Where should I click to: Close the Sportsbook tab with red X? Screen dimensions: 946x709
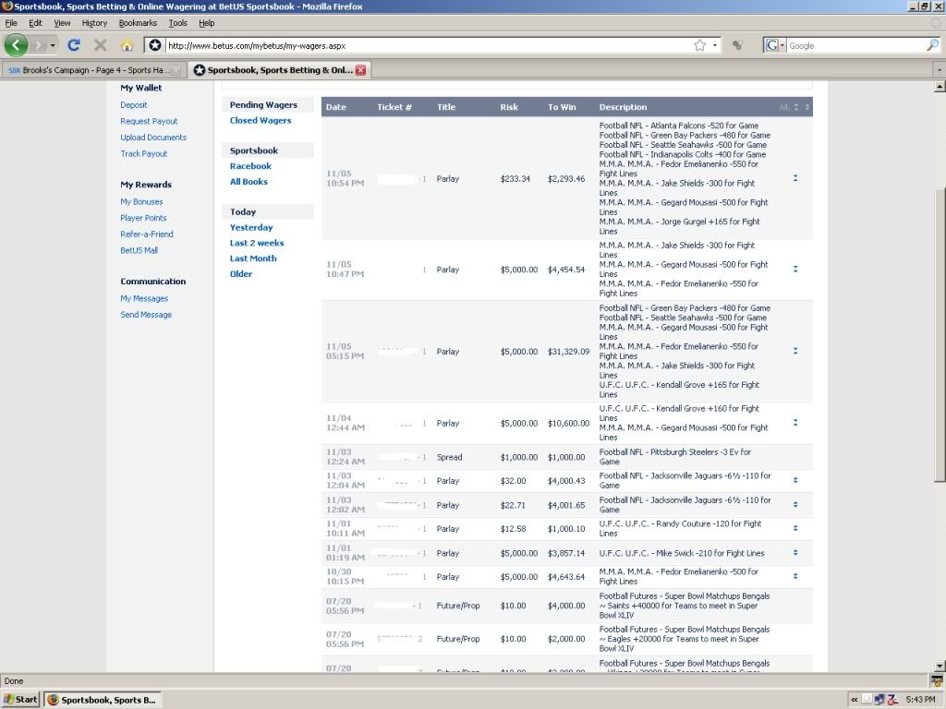tap(361, 70)
